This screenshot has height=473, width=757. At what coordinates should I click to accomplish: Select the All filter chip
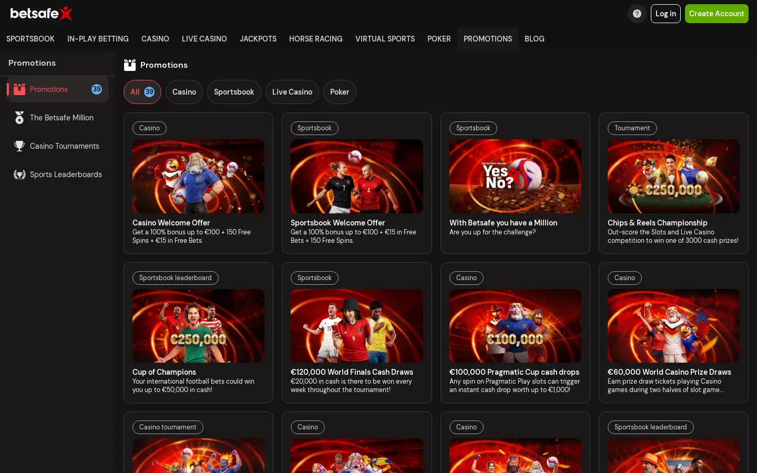coord(142,92)
